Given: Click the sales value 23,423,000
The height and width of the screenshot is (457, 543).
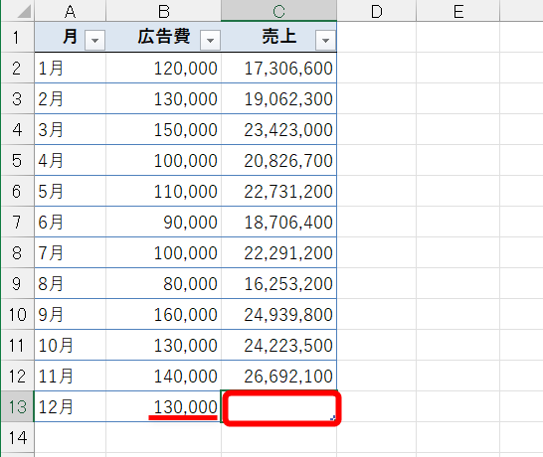Looking at the screenshot, I should 279,129.
